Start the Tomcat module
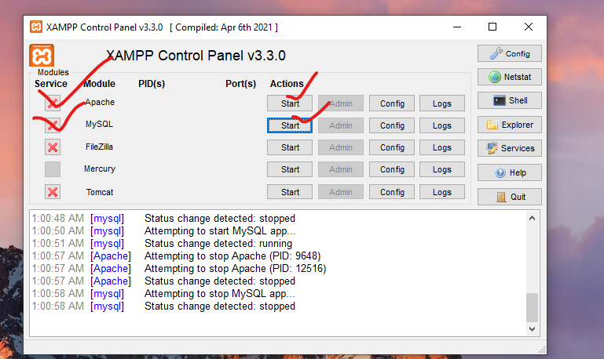The height and width of the screenshot is (359, 604). 290,192
